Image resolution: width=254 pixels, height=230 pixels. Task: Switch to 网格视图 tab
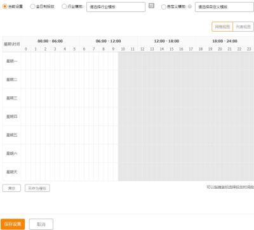(222, 27)
